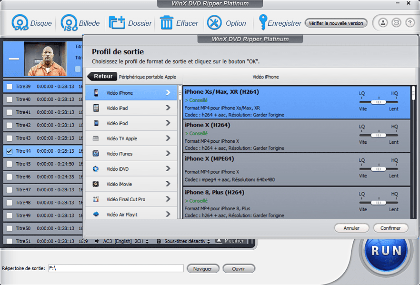Click the Répertoire de sortie path field
420x285 pixels.
coord(116,268)
